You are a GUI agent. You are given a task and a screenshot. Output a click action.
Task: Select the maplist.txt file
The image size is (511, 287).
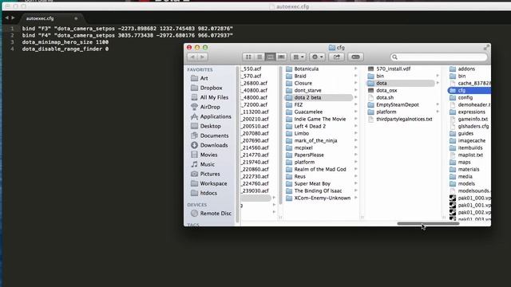[x=469, y=155]
